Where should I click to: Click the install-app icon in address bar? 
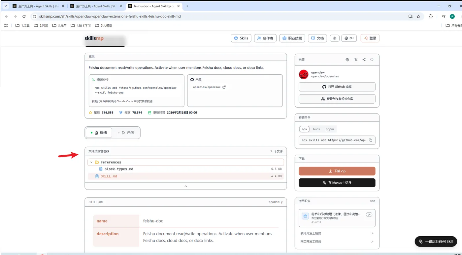click(x=411, y=16)
